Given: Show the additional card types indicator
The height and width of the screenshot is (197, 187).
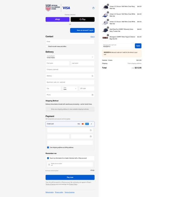Looking at the screenshot, I should point(91,124).
